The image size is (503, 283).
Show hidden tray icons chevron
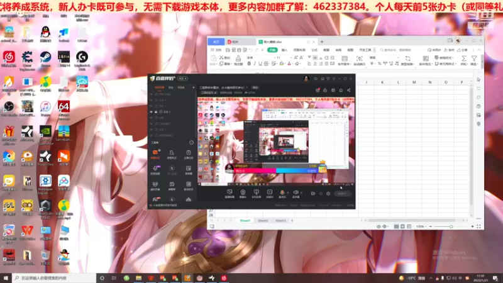click(x=431, y=278)
